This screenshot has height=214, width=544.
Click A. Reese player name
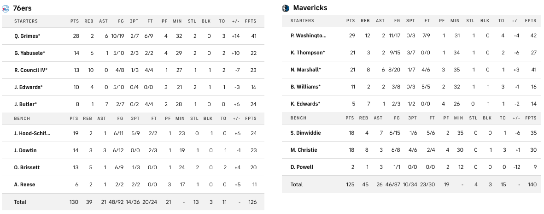coord(25,184)
